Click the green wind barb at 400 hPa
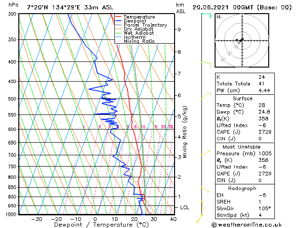This screenshot has height=228, width=296. (x=206, y=64)
